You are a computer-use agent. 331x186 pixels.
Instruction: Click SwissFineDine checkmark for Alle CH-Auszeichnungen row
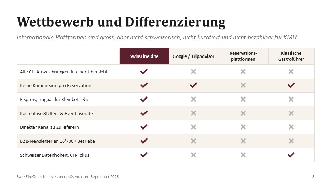tap(144, 72)
